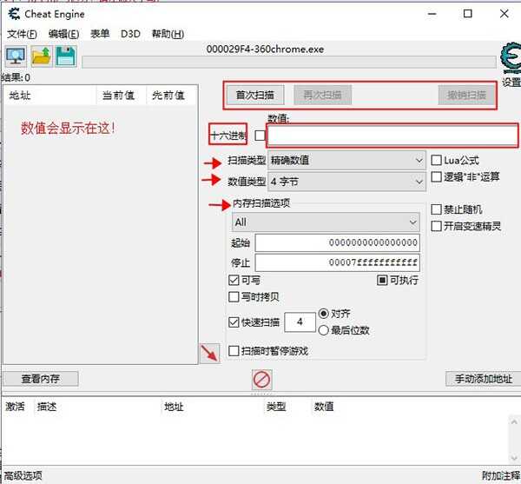Toggle the 十六进制 hex checkbox
This screenshot has width=521, height=484.
point(260,136)
